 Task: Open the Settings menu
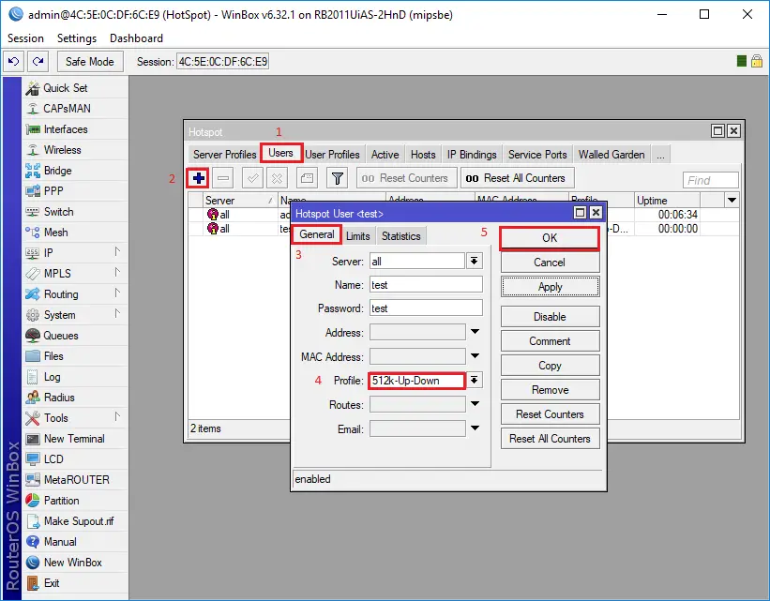(x=77, y=38)
